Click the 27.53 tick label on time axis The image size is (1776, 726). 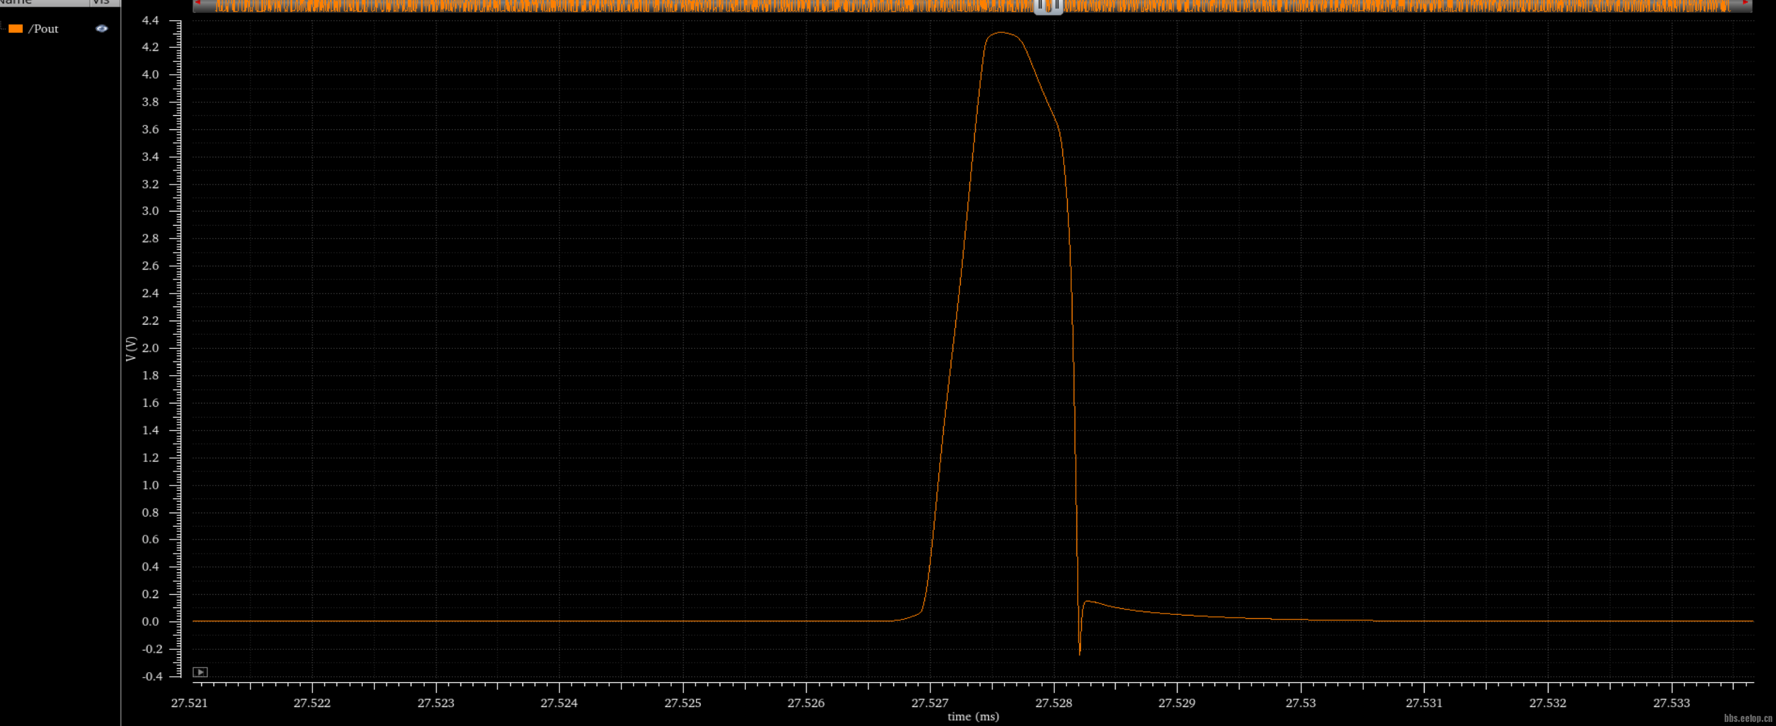click(1300, 702)
